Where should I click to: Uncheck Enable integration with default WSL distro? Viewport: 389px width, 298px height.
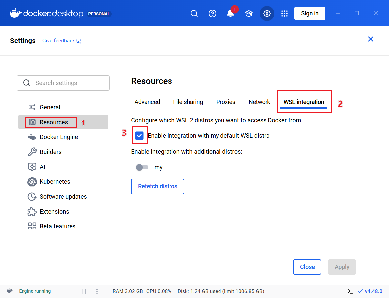coord(139,136)
